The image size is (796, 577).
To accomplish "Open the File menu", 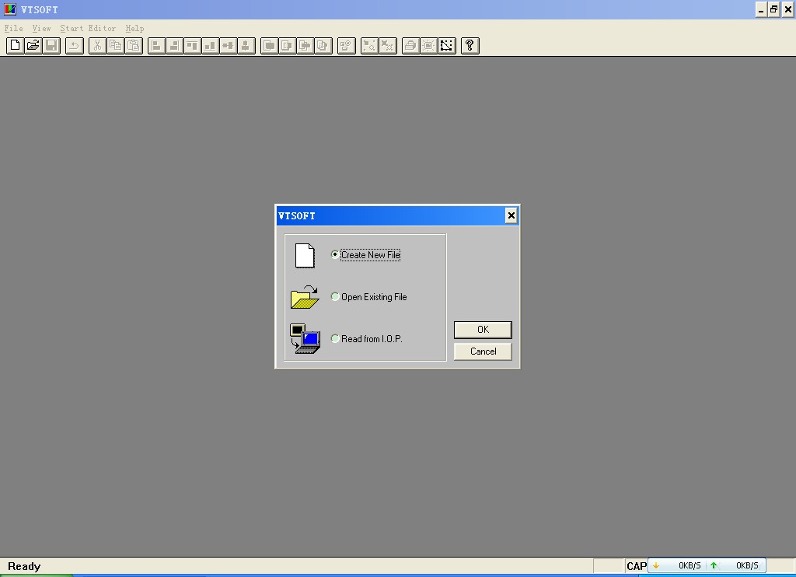I will tap(14, 28).
